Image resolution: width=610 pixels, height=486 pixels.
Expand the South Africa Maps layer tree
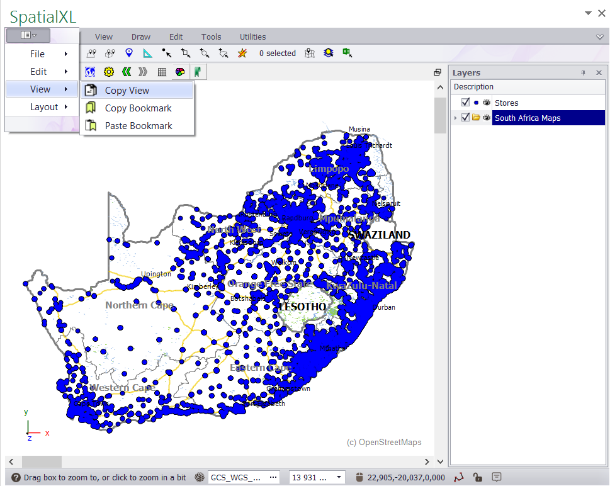pyautogui.click(x=456, y=118)
